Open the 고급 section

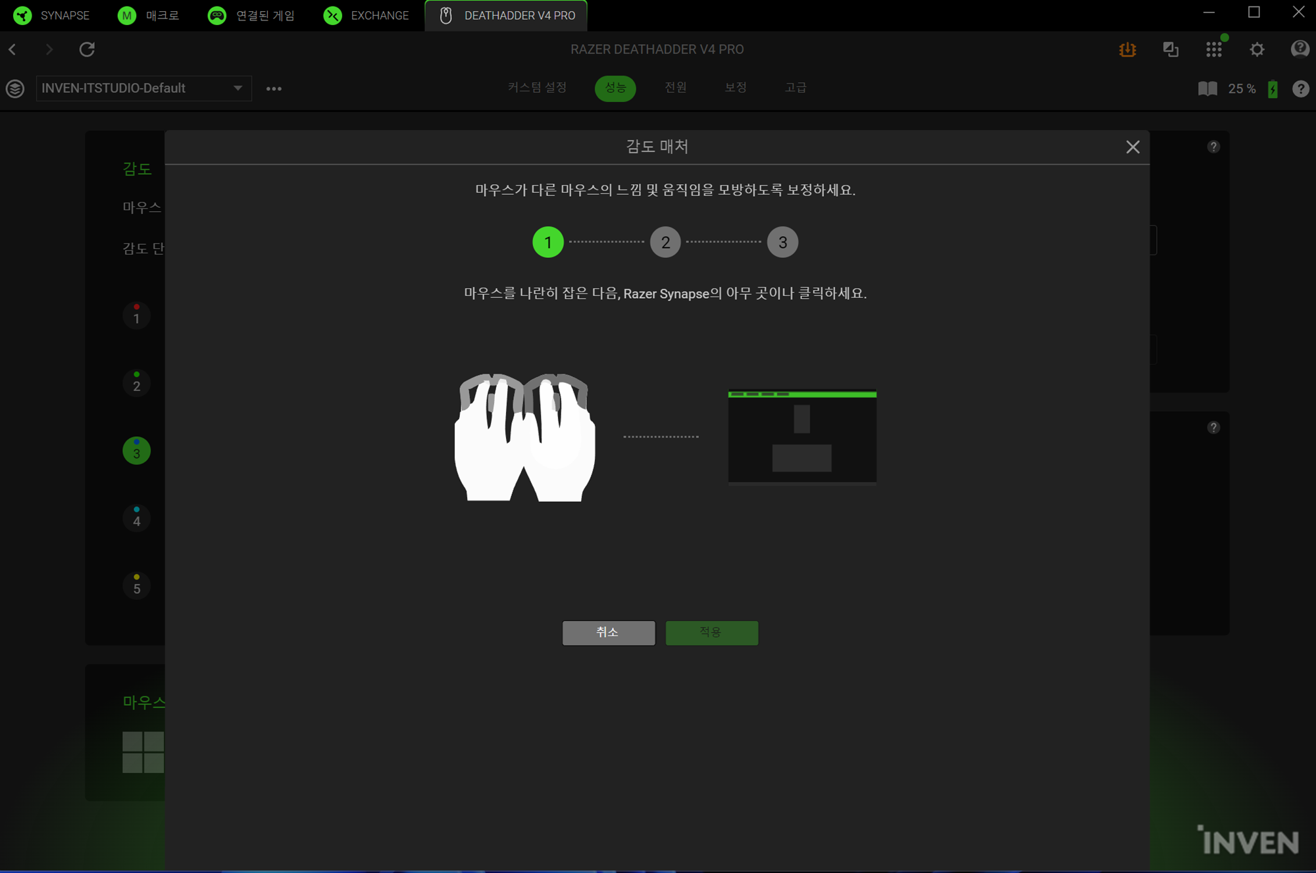(796, 87)
